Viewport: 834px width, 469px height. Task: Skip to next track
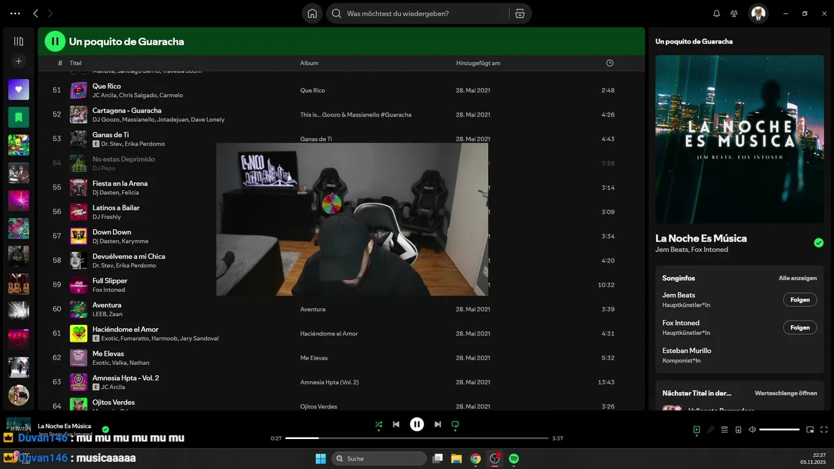(x=438, y=425)
